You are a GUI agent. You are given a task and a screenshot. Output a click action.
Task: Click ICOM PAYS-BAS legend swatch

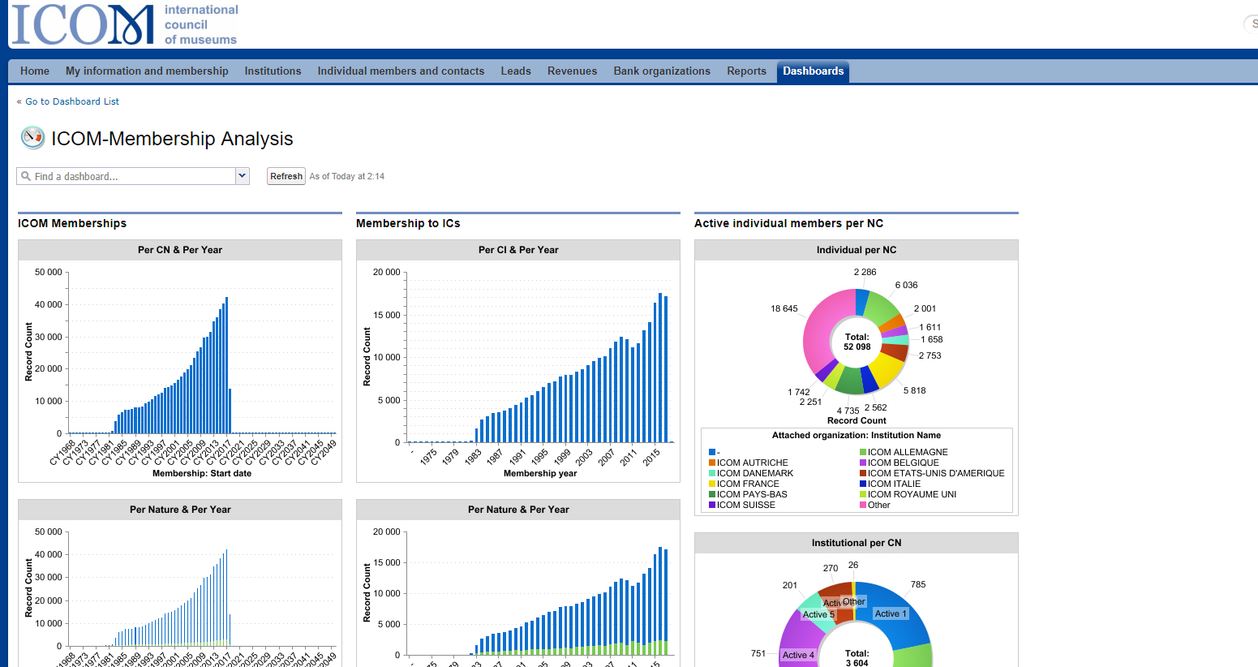pyautogui.click(x=712, y=494)
